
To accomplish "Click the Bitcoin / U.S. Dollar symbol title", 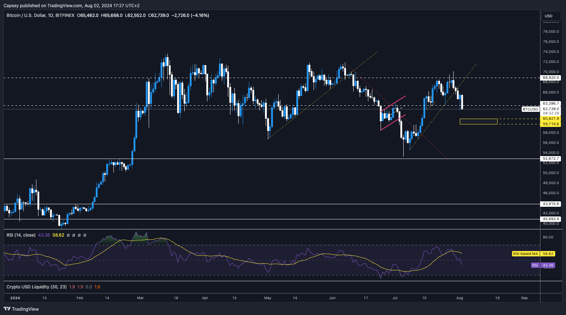I will (x=40, y=15).
